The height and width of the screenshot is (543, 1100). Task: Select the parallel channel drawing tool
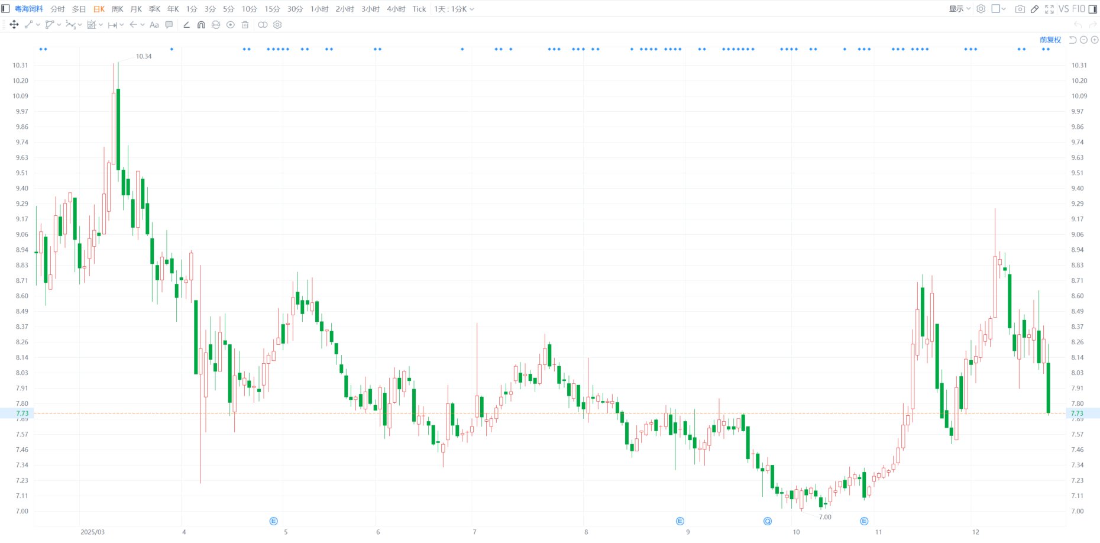click(50, 25)
